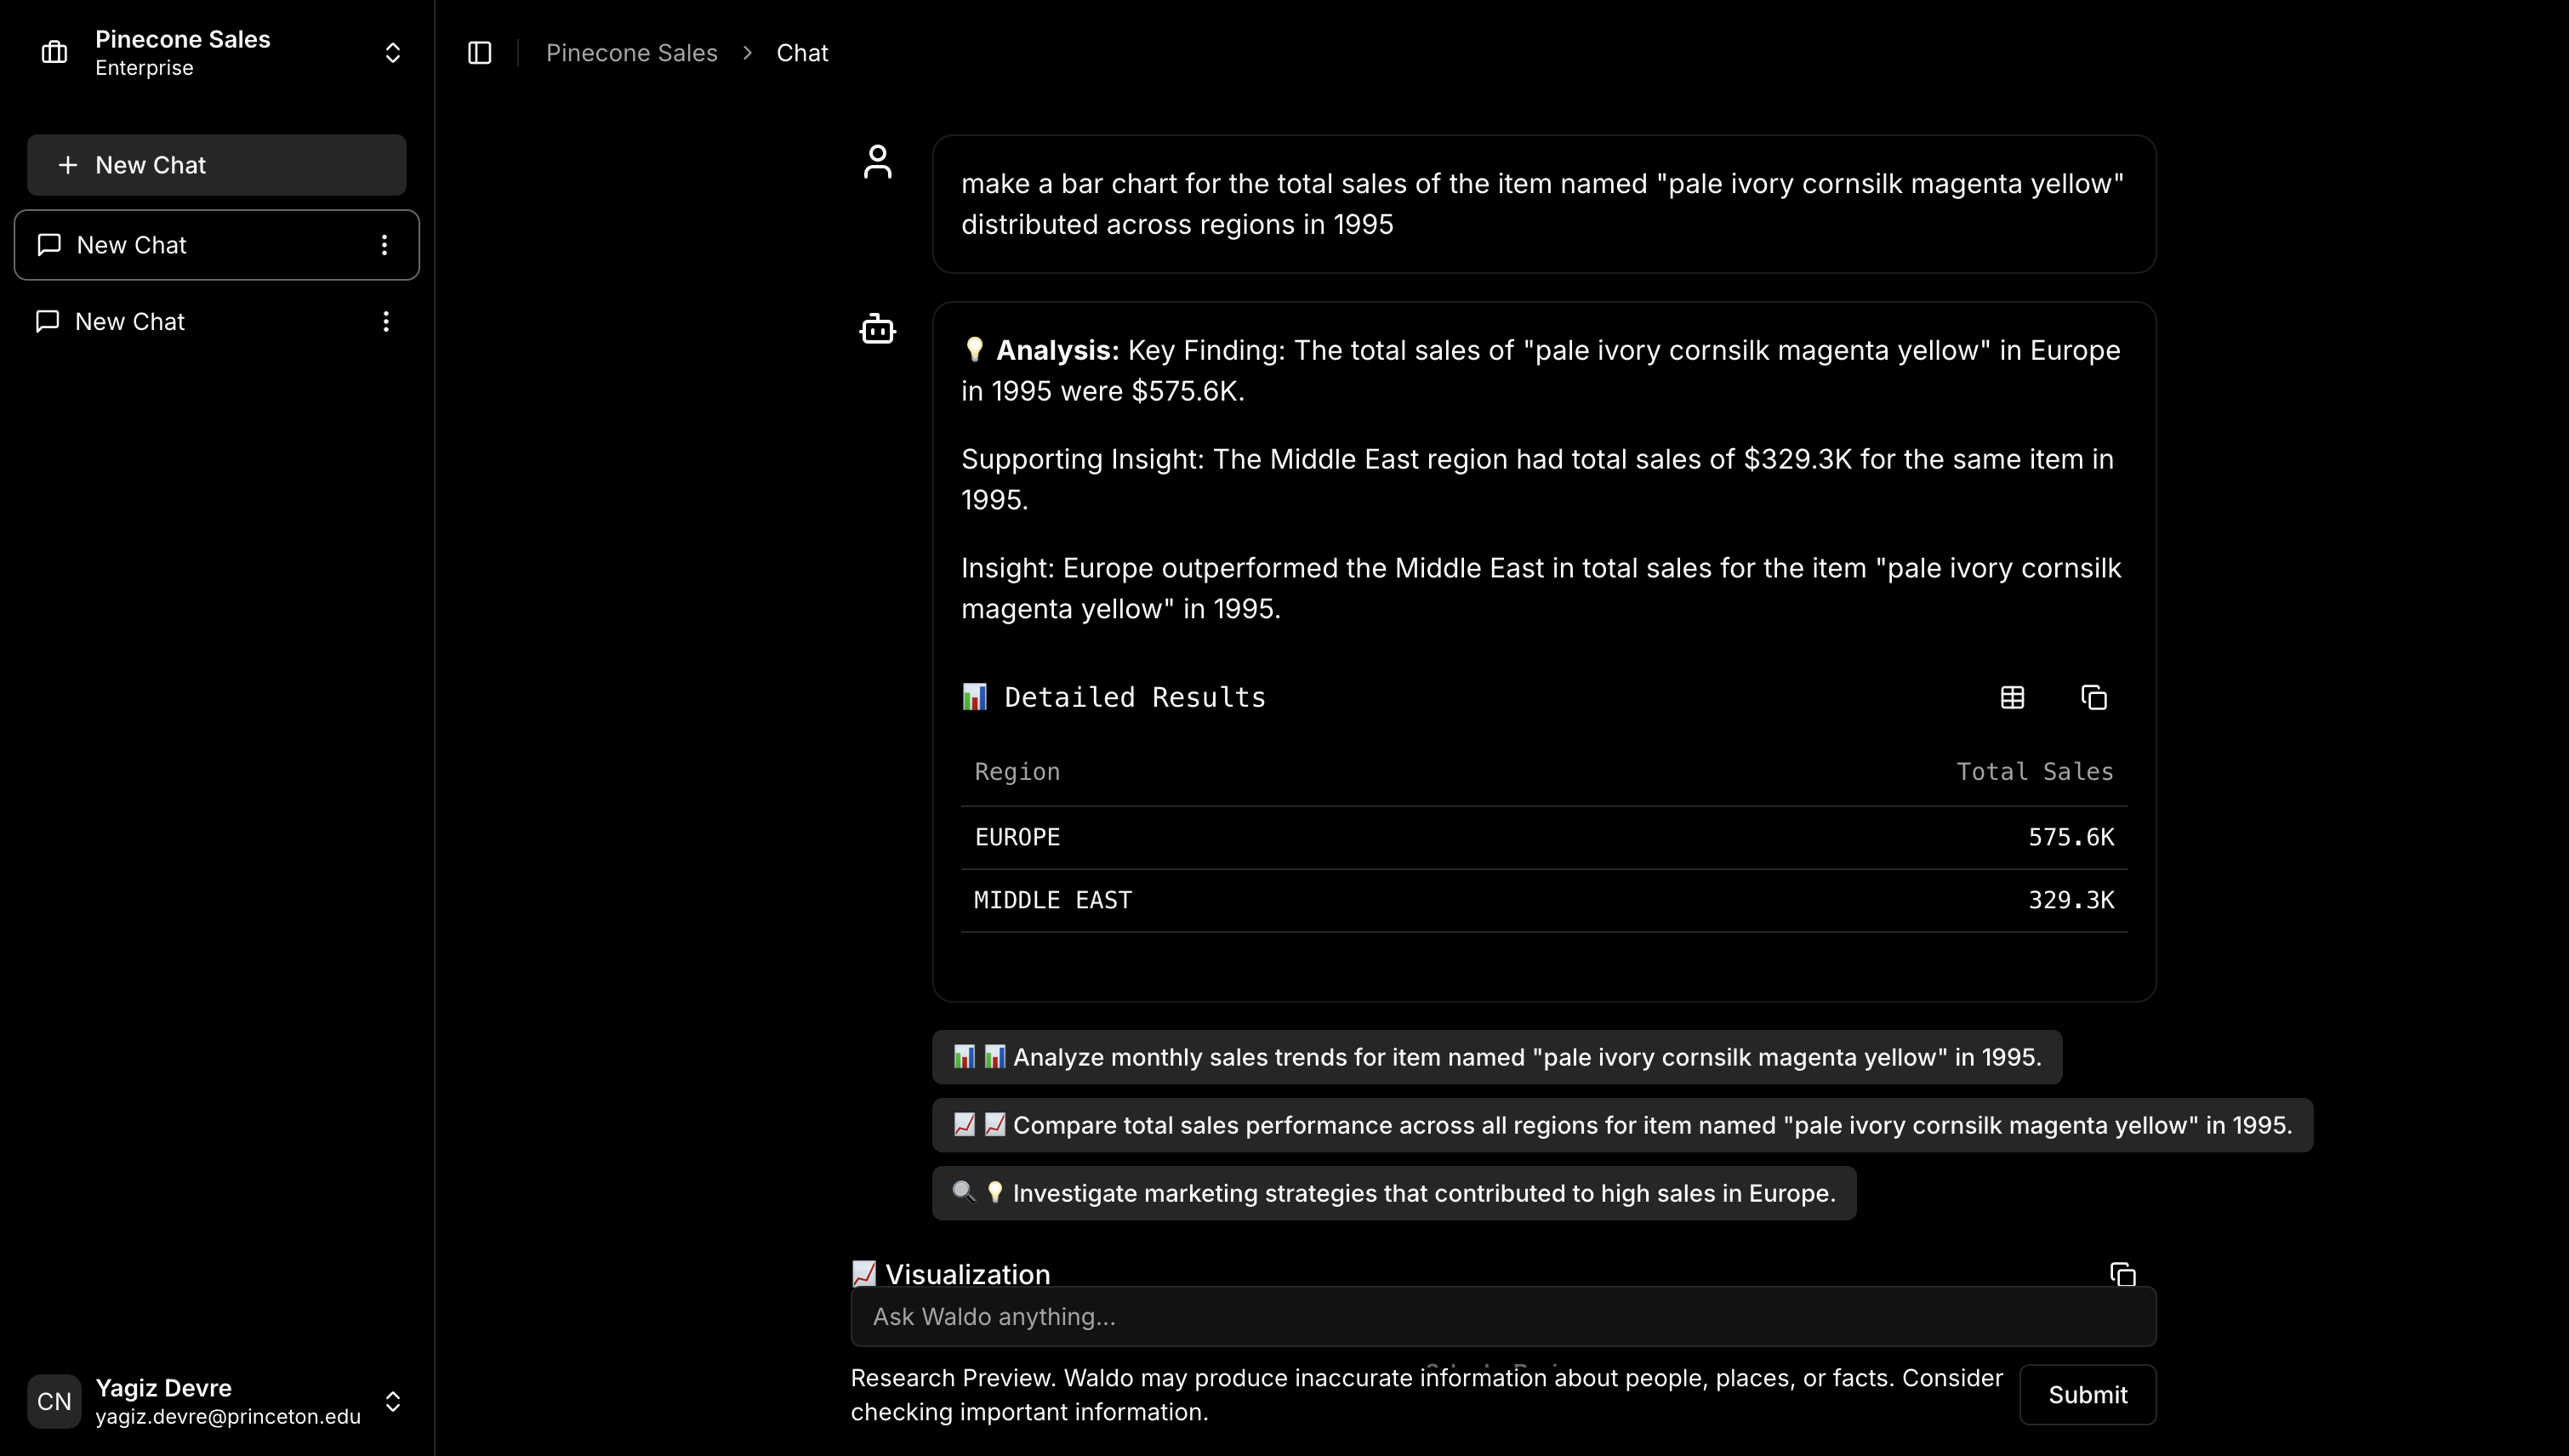Screen dimensions: 2569x1456
Task: Copy the Visualization chart
Action: point(2123,1274)
